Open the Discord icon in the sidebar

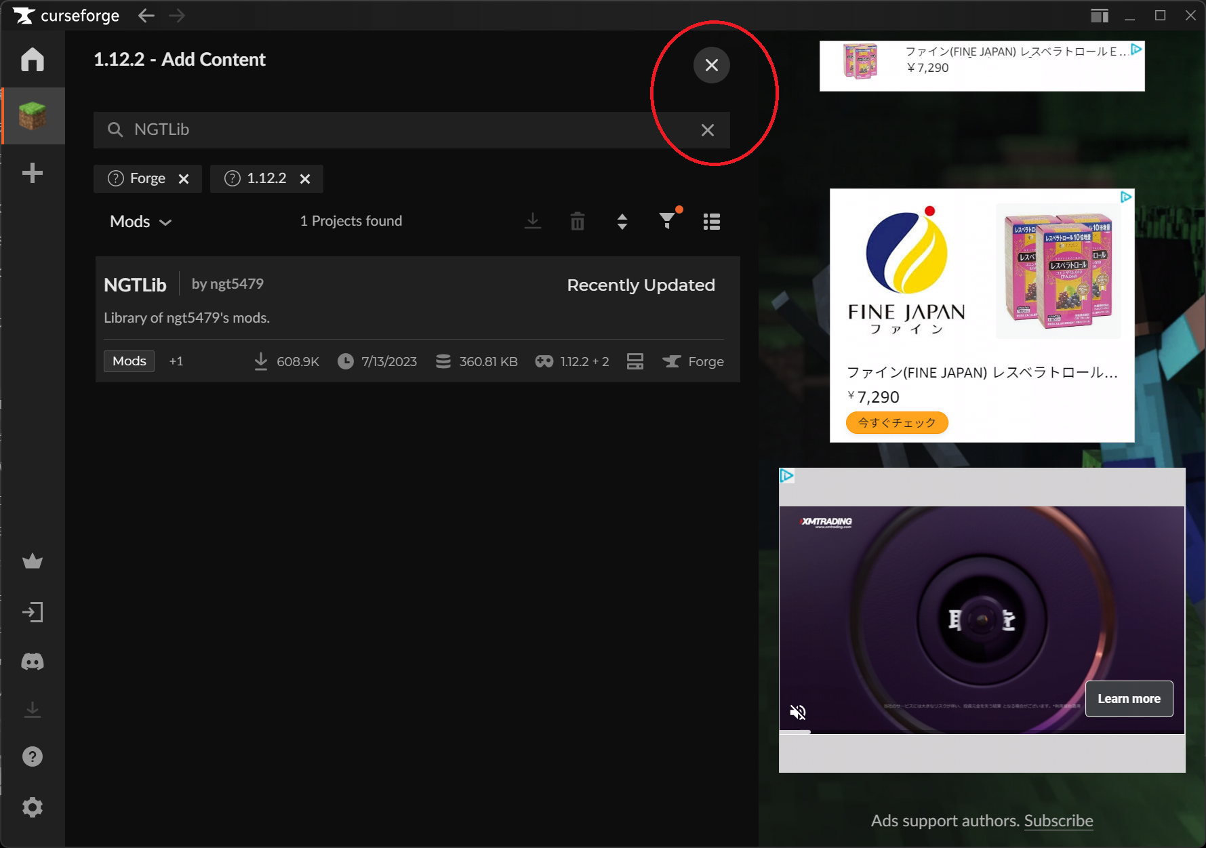click(33, 662)
